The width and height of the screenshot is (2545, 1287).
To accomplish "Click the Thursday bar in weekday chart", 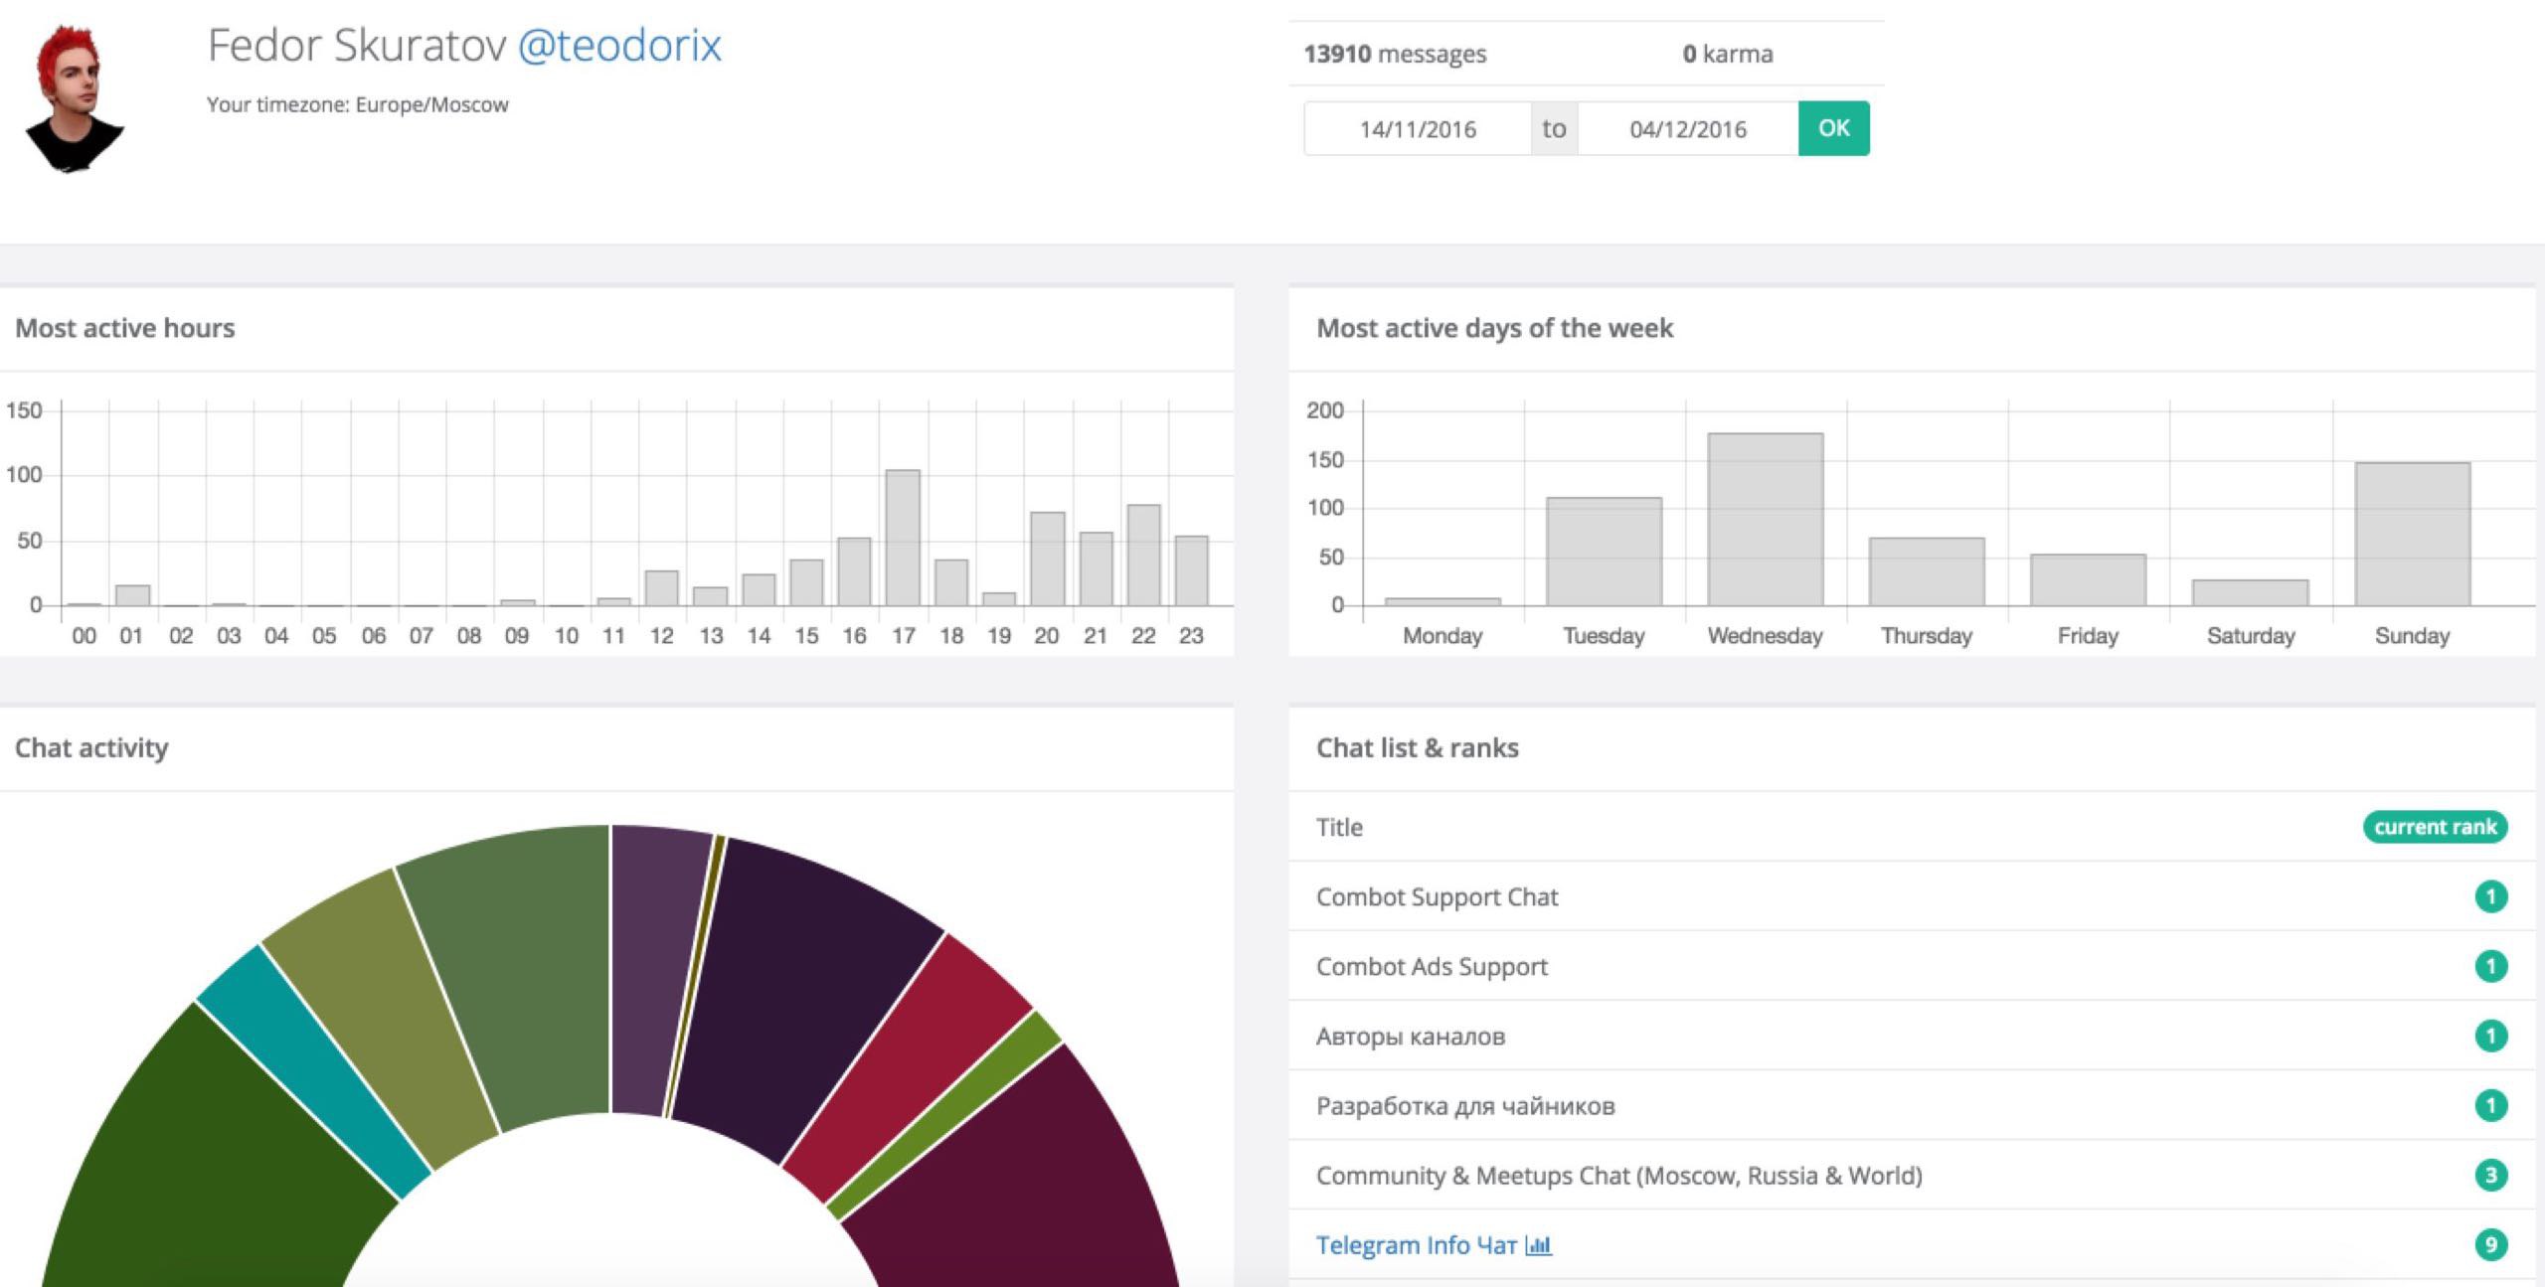I will (x=1927, y=571).
